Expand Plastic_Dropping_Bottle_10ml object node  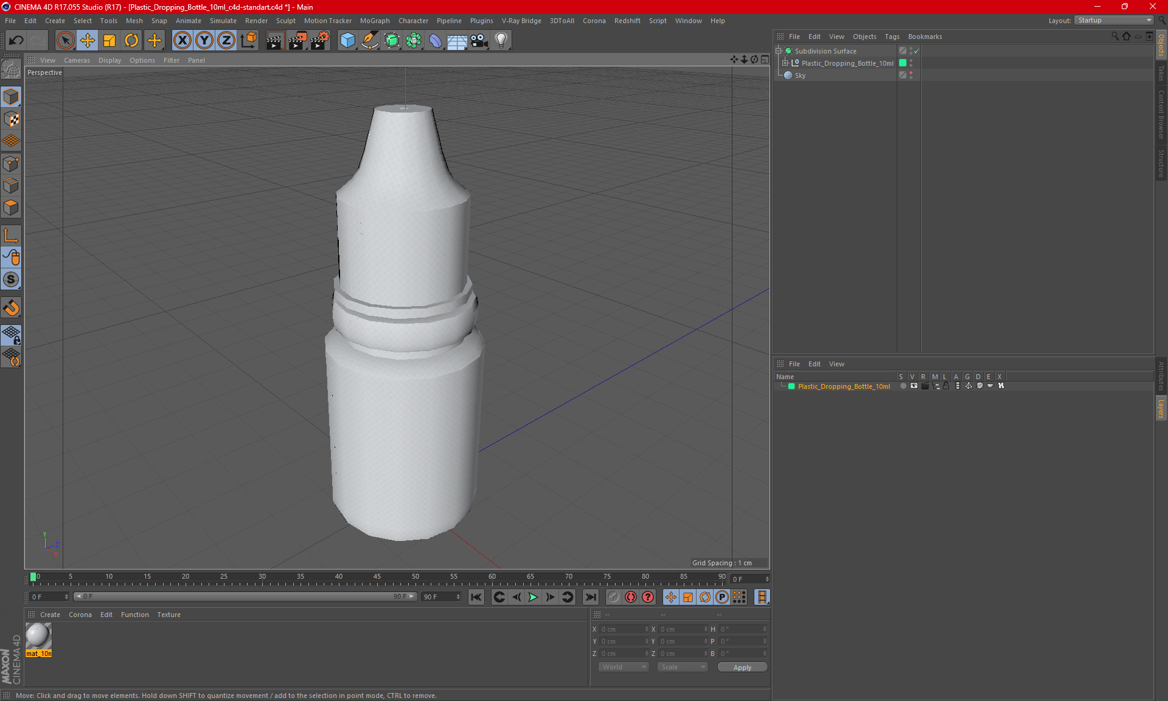tap(785, 63)
